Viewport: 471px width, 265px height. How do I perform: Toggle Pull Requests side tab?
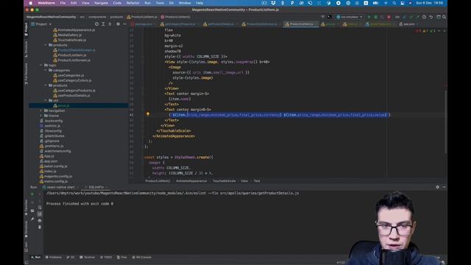pyautogui.click(x=26, y=74)
